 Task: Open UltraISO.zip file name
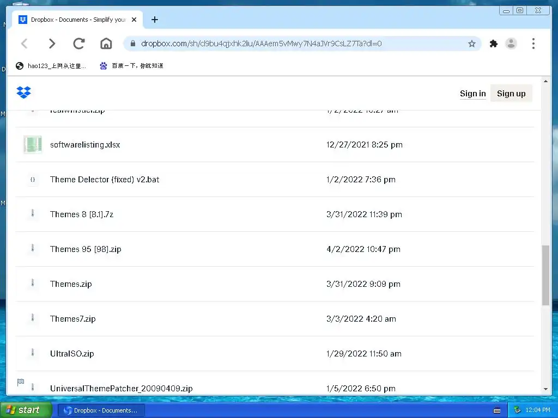(72, 354)
